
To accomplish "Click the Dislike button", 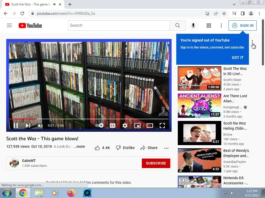I will [x=125, y=148].
